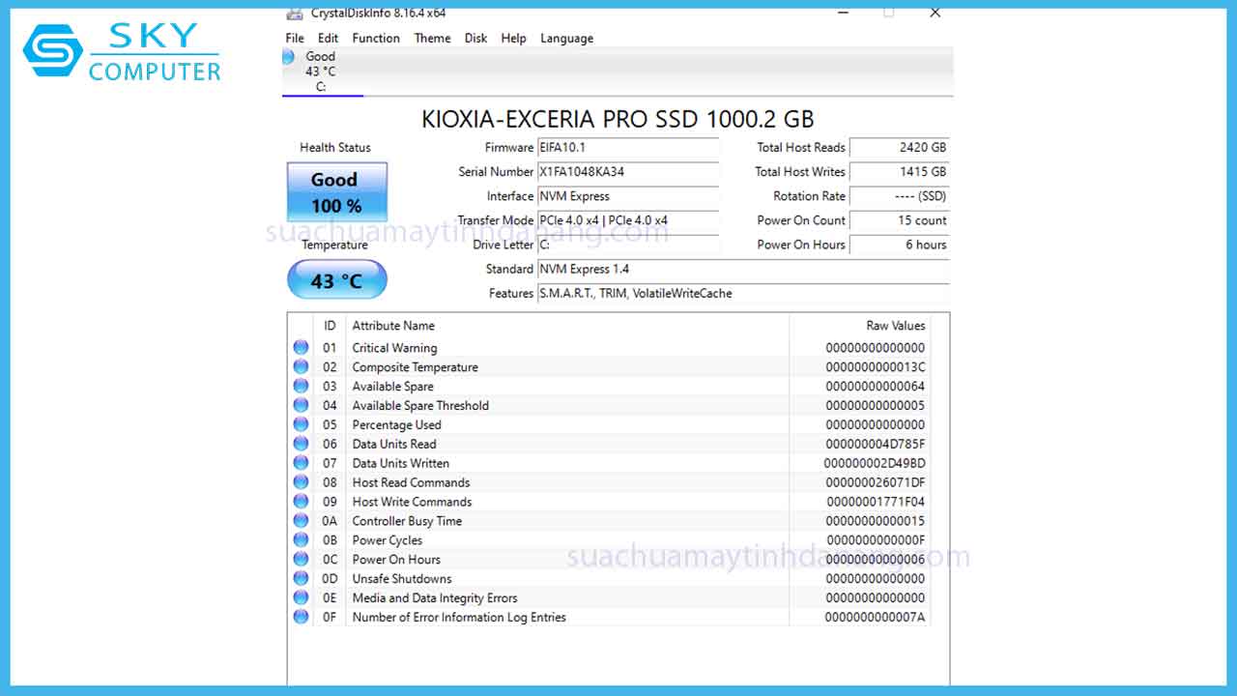Click the Good 100 % health status button
The width and height of the screenshot is (1237, 696).
pyautogui.click(x=336, y=192)
